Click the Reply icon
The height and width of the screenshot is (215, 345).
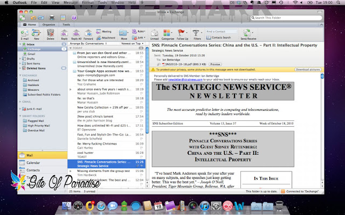coord(64,33)
